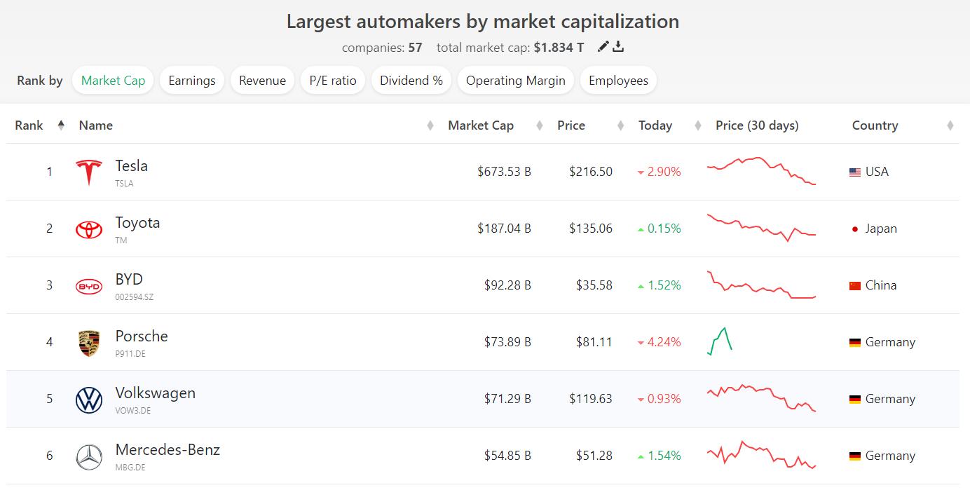Click the Toyota logo icon
The width and height of the screenshot is (970, 490).
(89, 229)
